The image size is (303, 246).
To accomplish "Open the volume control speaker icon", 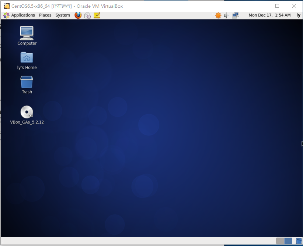I will point(226,15).
